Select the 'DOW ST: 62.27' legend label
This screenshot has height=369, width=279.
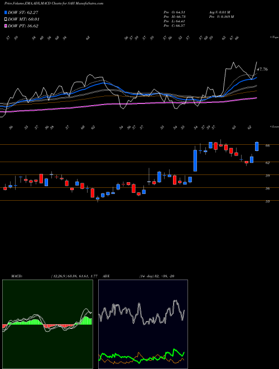coord(23,12)
